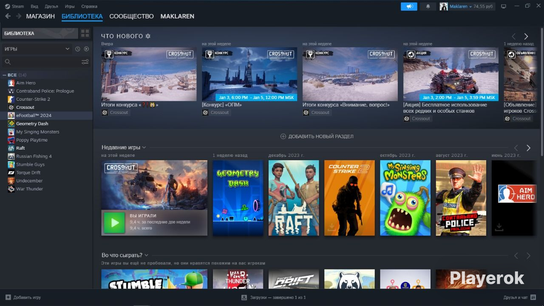Move the Во что сыграть shelf left

(516, 256)
